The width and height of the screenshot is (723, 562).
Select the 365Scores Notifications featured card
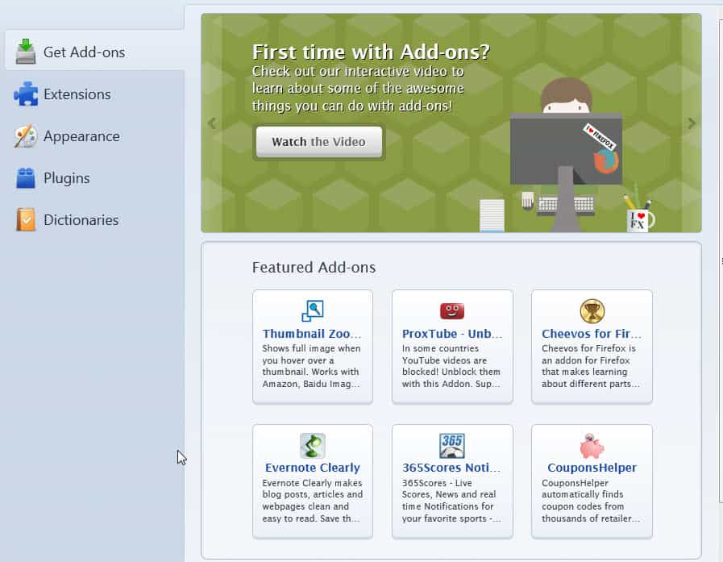point(452,481)
